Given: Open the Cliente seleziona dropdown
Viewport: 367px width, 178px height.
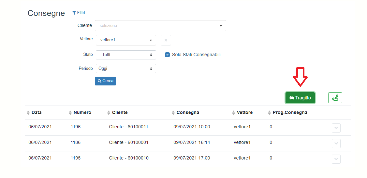Looking at the screenshot, I should [x=160, y=26].
